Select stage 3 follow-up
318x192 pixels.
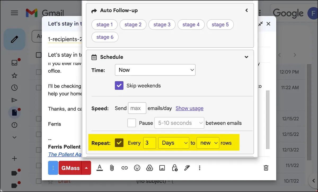tap(162, 25)
